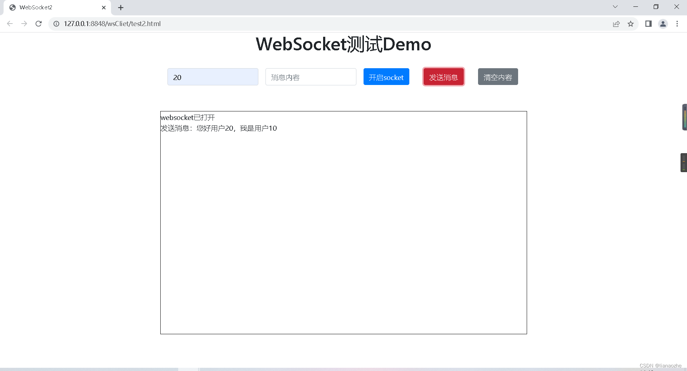Click the WebSocket测试Demo heading
Screen dimensions: 687x371
point(343,44)
